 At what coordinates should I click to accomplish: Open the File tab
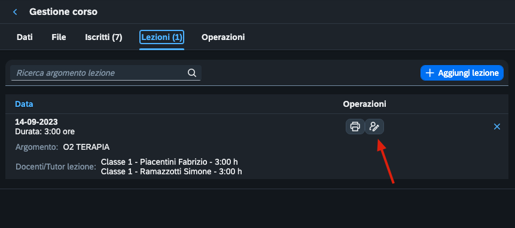click(59, 37)
